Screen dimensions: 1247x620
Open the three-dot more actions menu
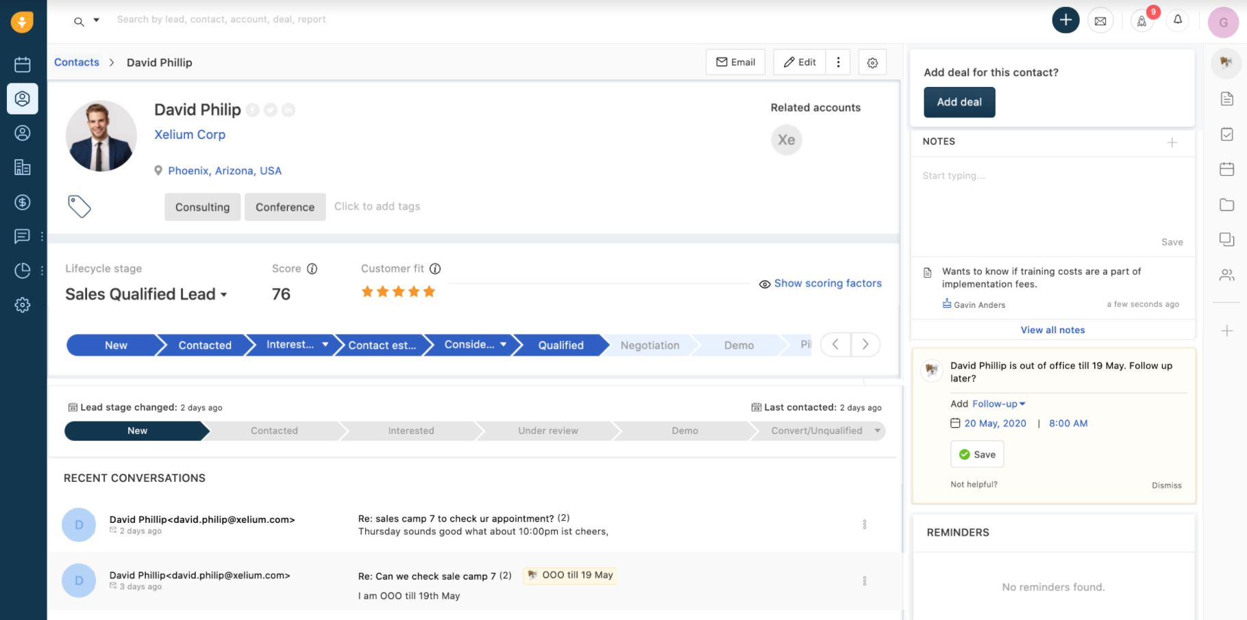(x=838, y=62)
